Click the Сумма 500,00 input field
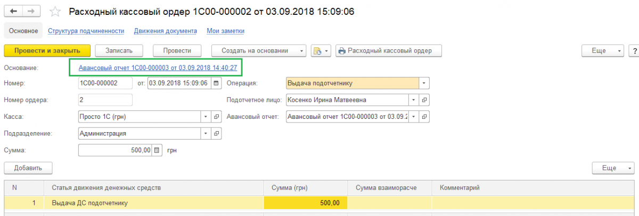The width and height of the screenshot is (639, 216). click(115, 150)
